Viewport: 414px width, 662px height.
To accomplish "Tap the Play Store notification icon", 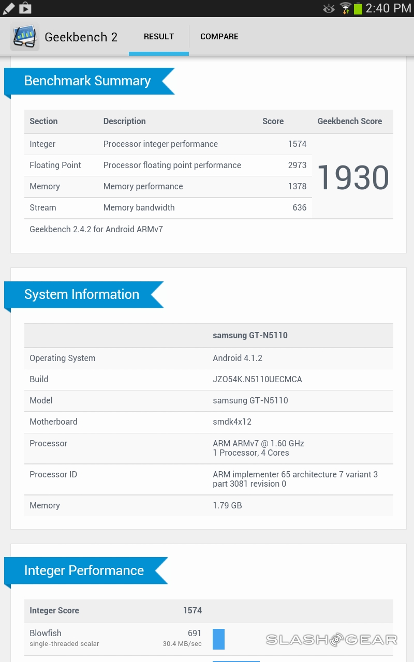I will [25, 8].
